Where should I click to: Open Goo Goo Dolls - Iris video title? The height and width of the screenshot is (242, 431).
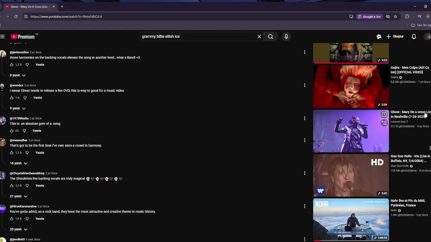point(410,159)
